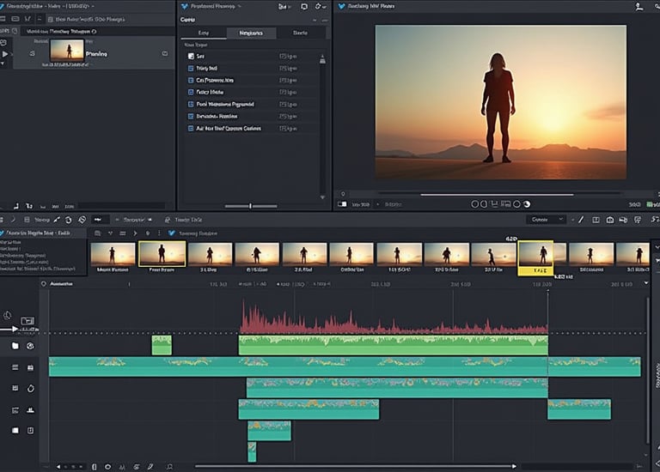The image size is (660, 472).
Task: Click the camera snapshot icon in timeline toolbar
Action: 609,220
